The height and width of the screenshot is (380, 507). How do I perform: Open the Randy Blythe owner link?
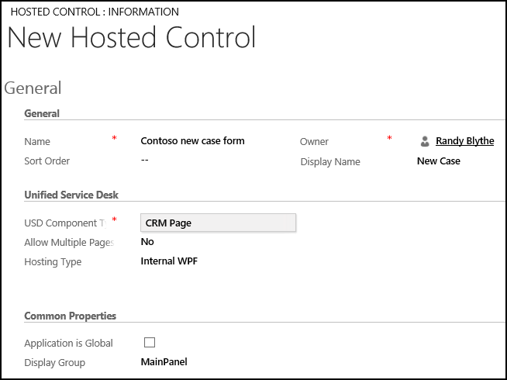coord(464,141)
